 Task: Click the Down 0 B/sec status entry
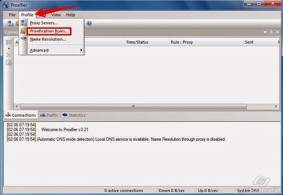(172, 191)
